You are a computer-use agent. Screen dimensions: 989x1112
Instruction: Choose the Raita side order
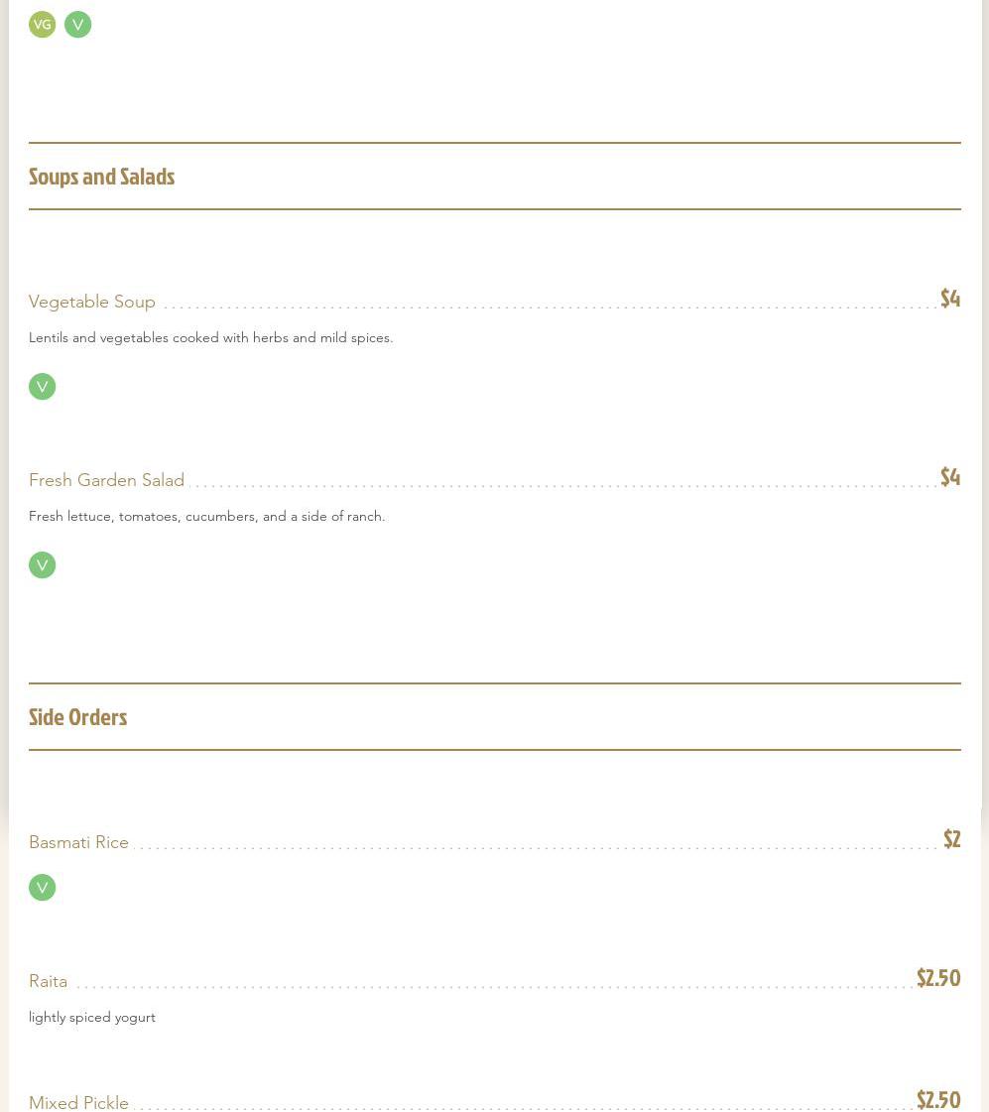point(48,981)
